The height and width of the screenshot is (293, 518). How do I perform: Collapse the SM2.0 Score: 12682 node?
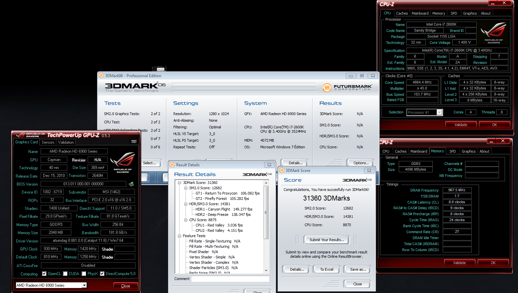pyautogui.click(x=186, y=188)
